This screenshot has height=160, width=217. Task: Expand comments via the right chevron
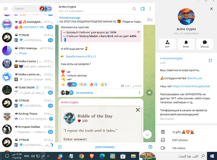[139, 93]
